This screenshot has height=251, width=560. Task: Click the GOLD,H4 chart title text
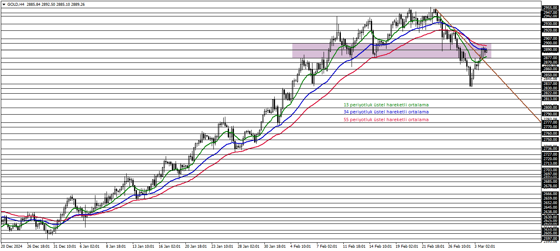pyautogui.click(x=15, y=4)
